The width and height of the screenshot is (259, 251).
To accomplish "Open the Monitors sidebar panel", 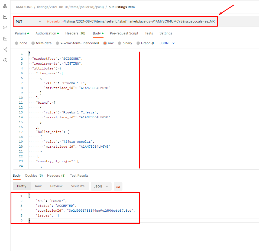I will (x=5, y=38).
